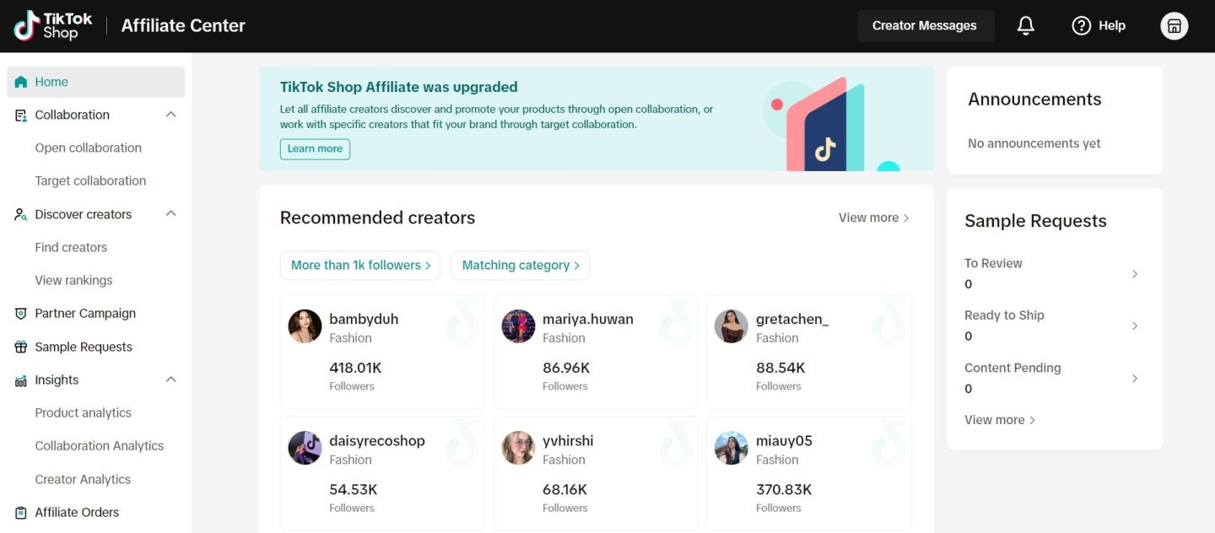
Task: Click the notification bell icon
Action: coord(1025,26)
